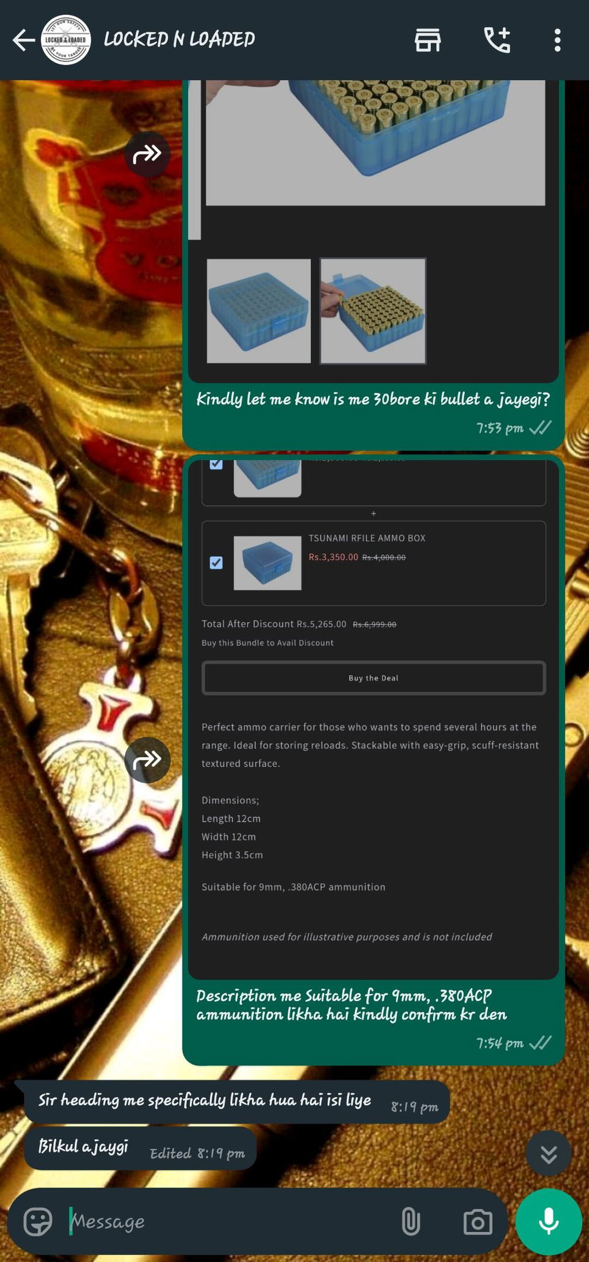This screenshot has height=1262, width=589.
Task: Focus the Message input field
Action: (230, 1221)
